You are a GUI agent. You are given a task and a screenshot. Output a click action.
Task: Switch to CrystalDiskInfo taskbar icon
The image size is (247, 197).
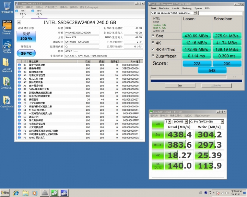click(x=64, y=193)
